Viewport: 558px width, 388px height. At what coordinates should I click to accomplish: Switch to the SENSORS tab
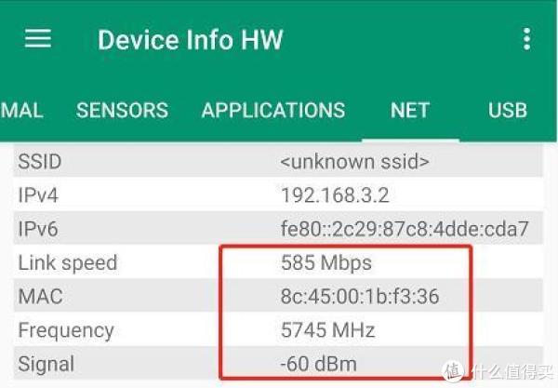(122, 110)
